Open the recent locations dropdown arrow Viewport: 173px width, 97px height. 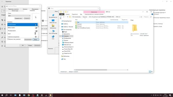pos(66,17)
